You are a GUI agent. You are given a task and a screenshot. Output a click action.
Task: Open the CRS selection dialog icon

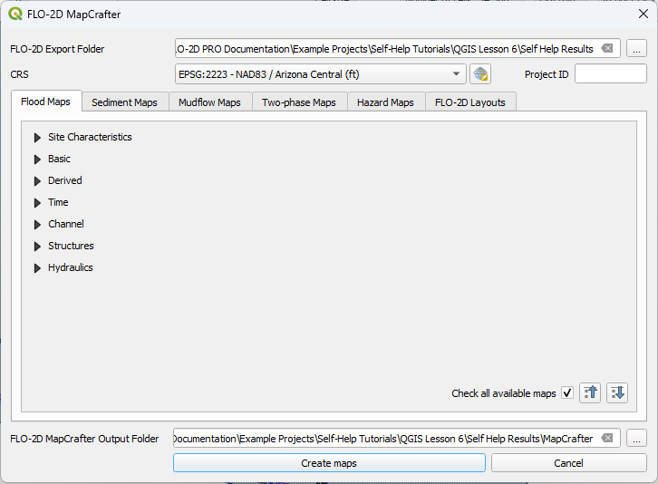(480, 74)
